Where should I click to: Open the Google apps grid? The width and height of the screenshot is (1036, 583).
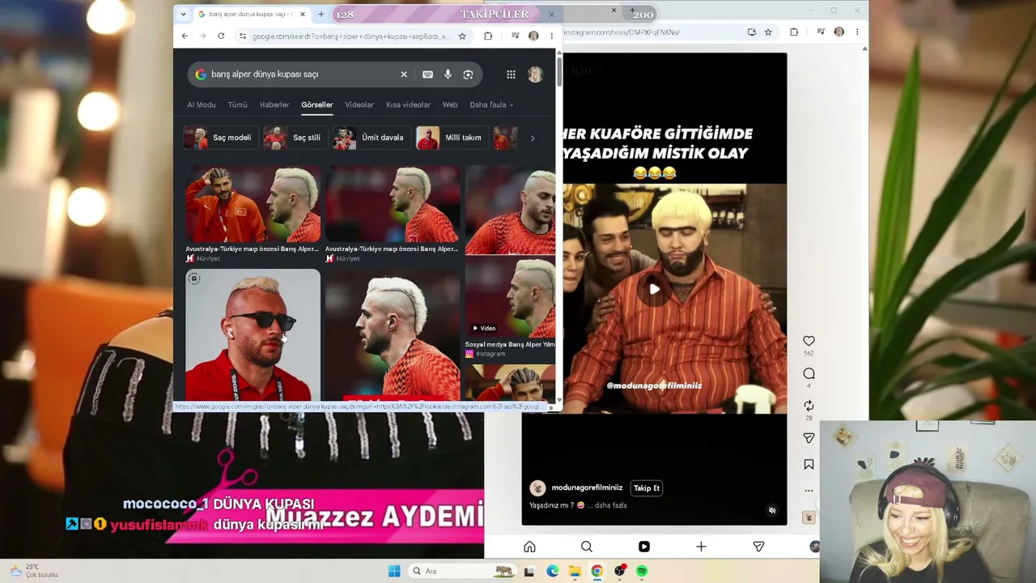point(511,74)
